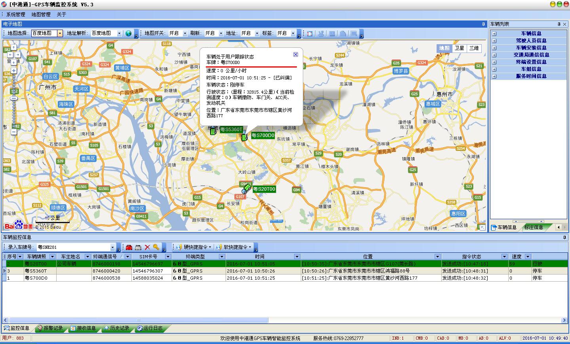Open 硬快捷指令 dropdown menu
This screenshot has height=344, width=570.
pyautogui.click(x=193, y=247)
